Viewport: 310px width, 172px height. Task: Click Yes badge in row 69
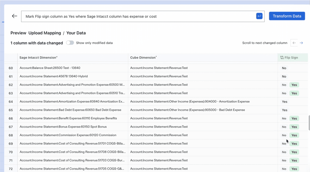click(294, 144)
